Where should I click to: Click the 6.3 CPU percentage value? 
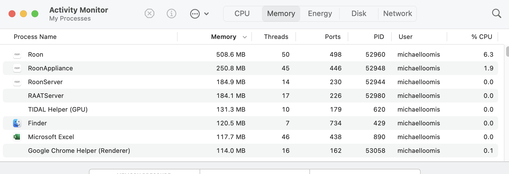pos(488,54)
